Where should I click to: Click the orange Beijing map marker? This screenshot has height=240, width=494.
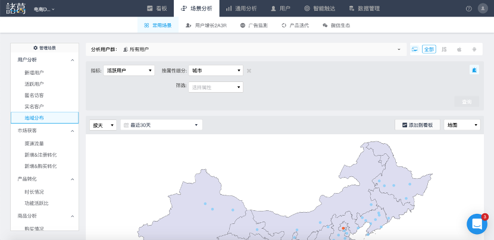pyautogui.click(x=343, y=228)
